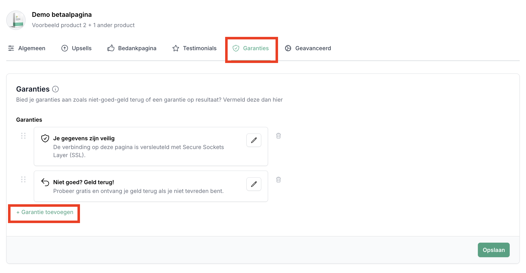This screenshot has height=273, width=526.
Task: Click the info icon next to Garanties heading
Action: coord(55,89)
